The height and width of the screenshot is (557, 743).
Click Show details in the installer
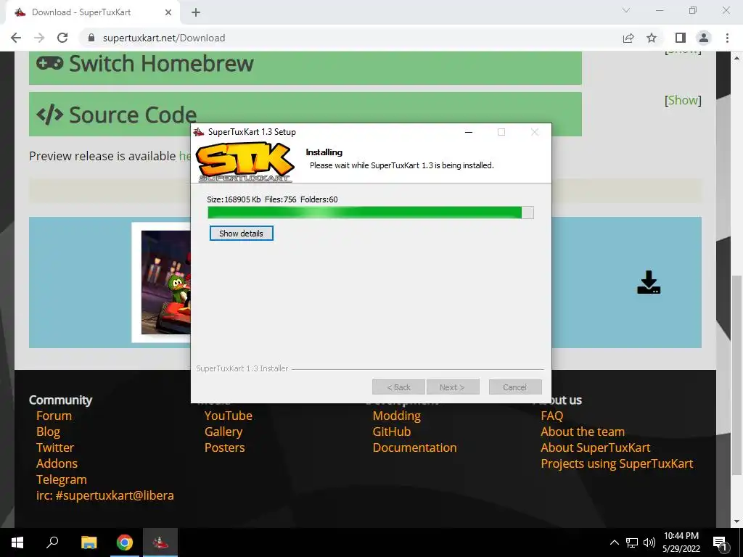pos(241,234)
